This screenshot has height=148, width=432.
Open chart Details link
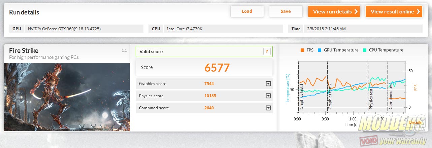[x=415, y=123]
